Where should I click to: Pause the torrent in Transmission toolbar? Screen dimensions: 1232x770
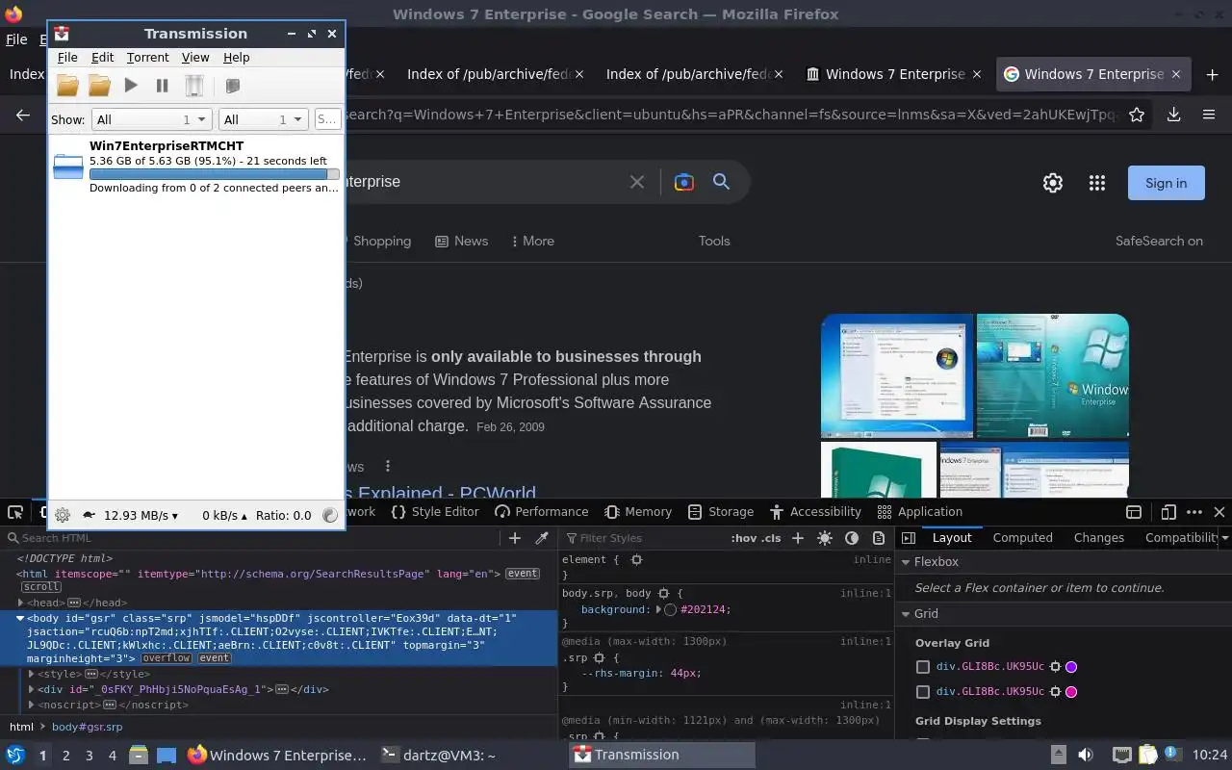click(x=162, y=86)
